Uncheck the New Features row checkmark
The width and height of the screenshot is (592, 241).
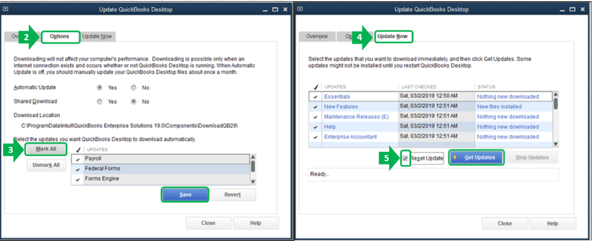(315, 107)
